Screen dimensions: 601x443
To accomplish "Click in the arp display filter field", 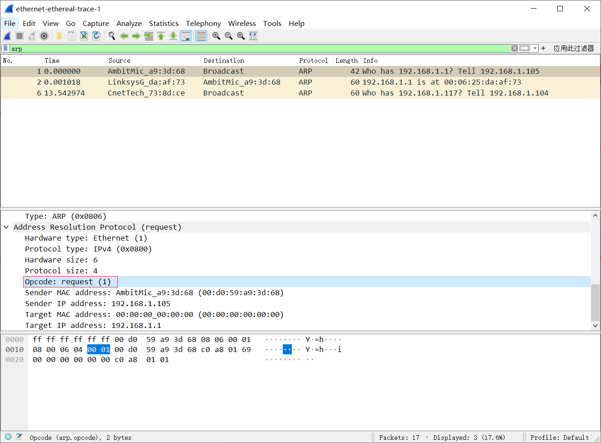I will point(260,48).
